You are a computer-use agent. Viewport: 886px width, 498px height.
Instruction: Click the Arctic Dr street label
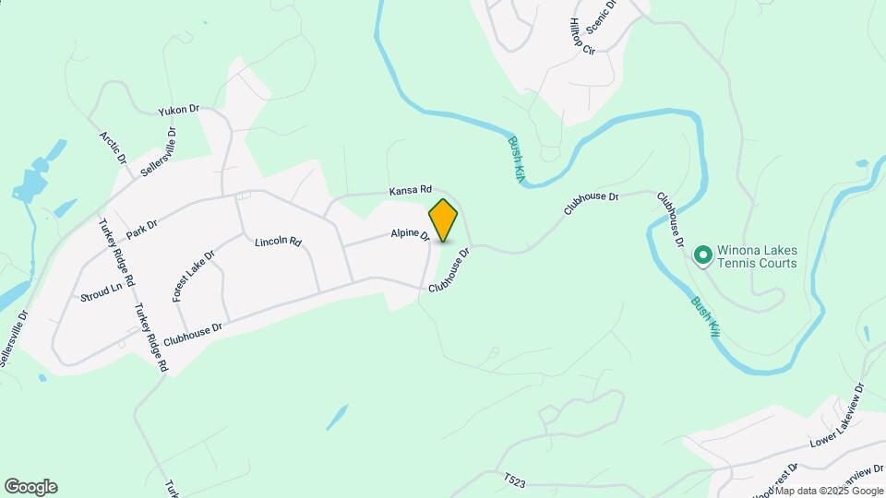[x=113, y=148]
